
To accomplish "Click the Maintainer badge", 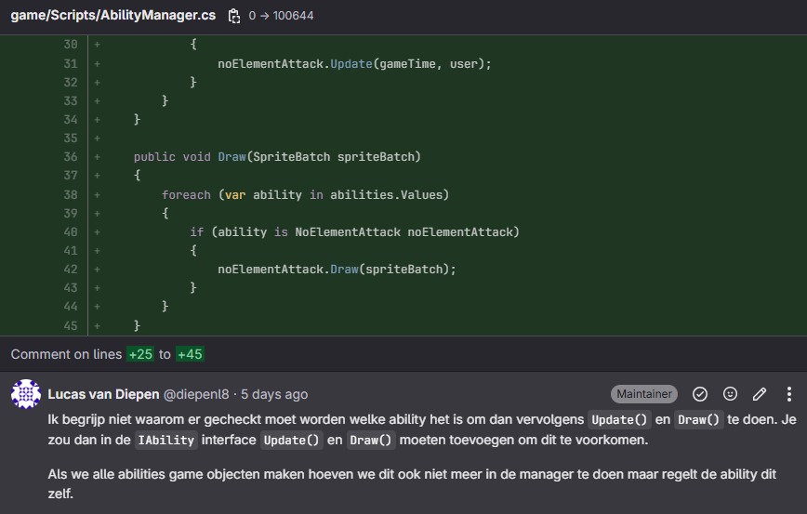I will pyautogui.click(x=644, y=394).
